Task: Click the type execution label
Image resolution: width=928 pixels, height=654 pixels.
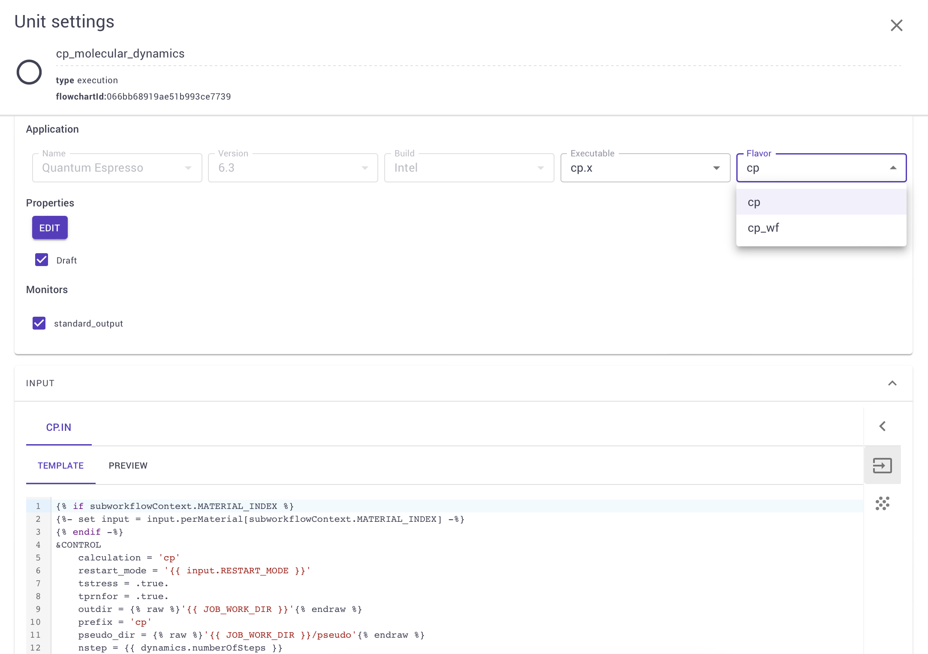Action: coord(87,80)
